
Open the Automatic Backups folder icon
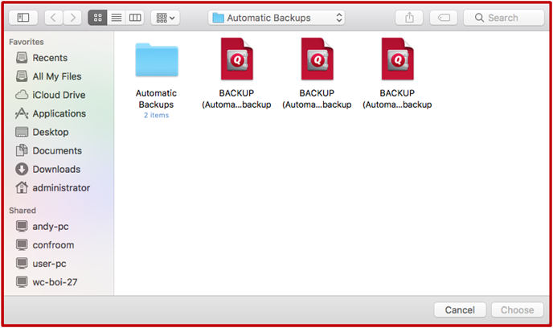pyautogui.click(x=156, y=60)
